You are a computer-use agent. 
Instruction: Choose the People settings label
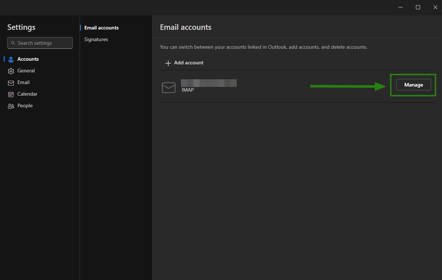pyautogui.click(x=25, y=105)
